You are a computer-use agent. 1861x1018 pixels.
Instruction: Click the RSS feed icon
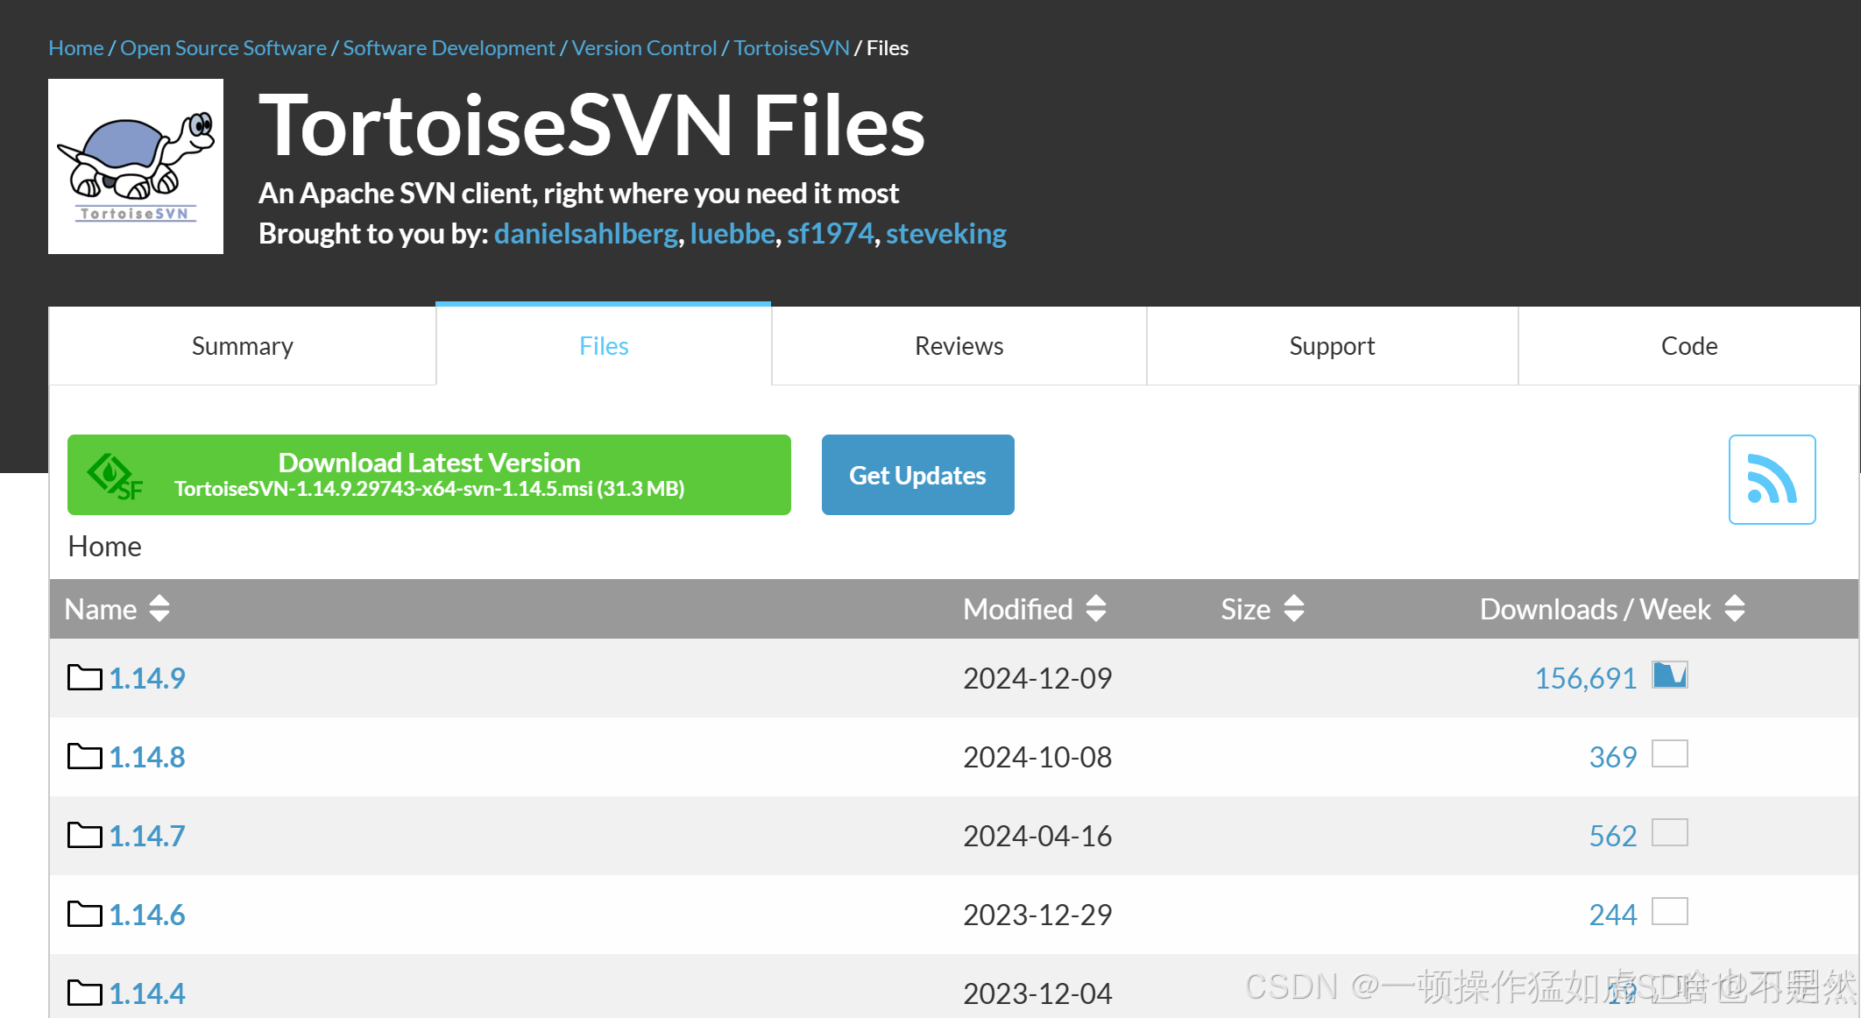(x=1771, y=478)
